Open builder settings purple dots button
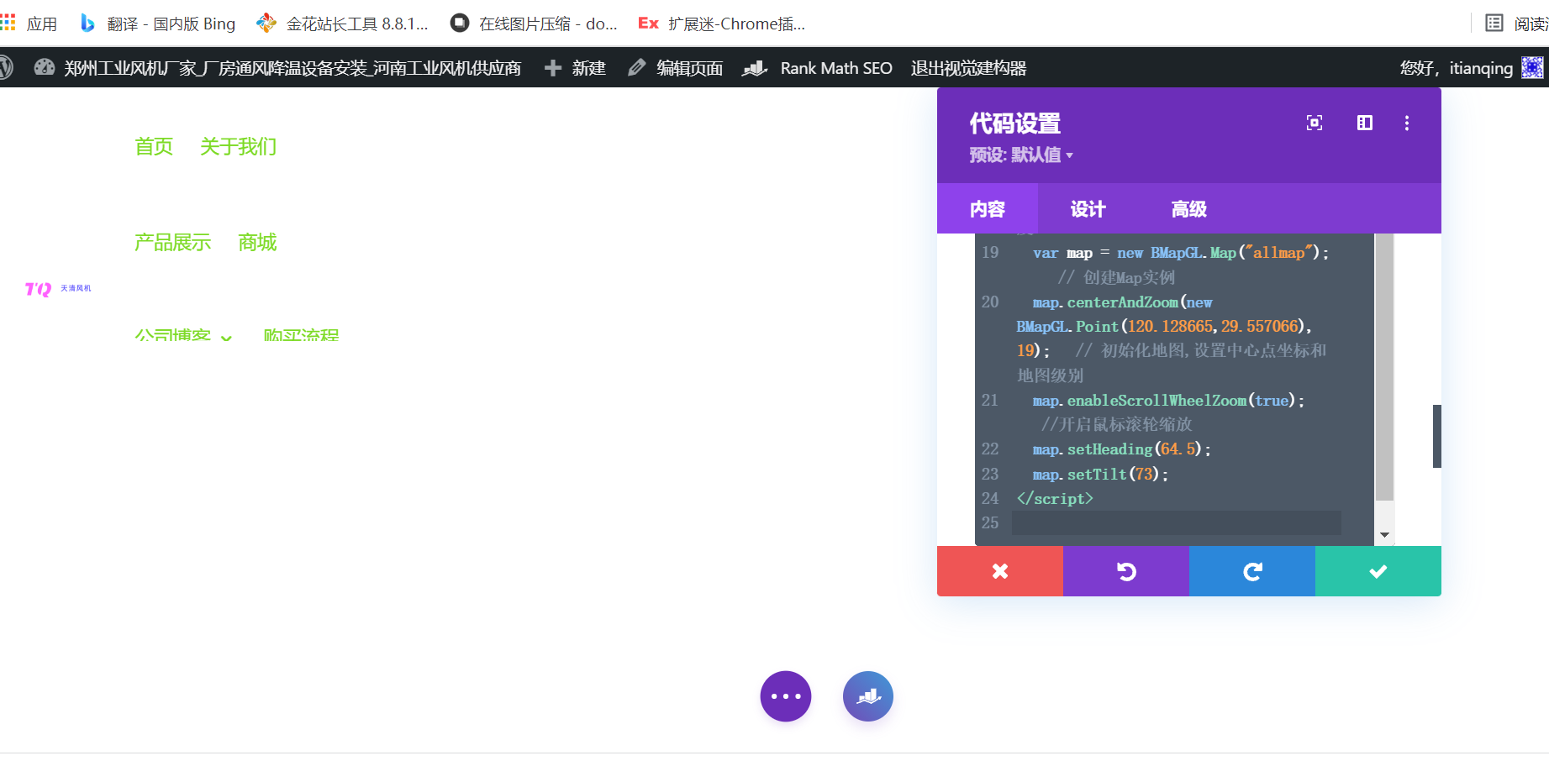Image resolution: width=1549 pixels, height=761 pixels. coord(786,696)
